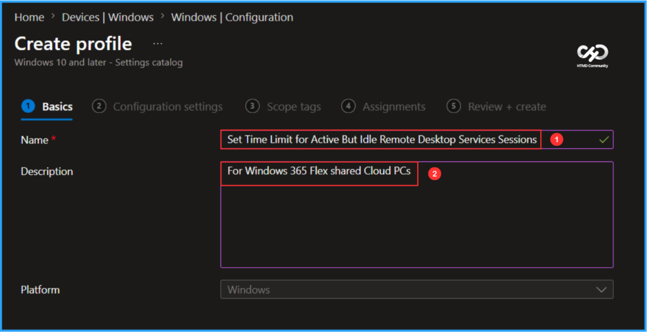Click the Name field label
647x332 pixels.
point(35,140)
